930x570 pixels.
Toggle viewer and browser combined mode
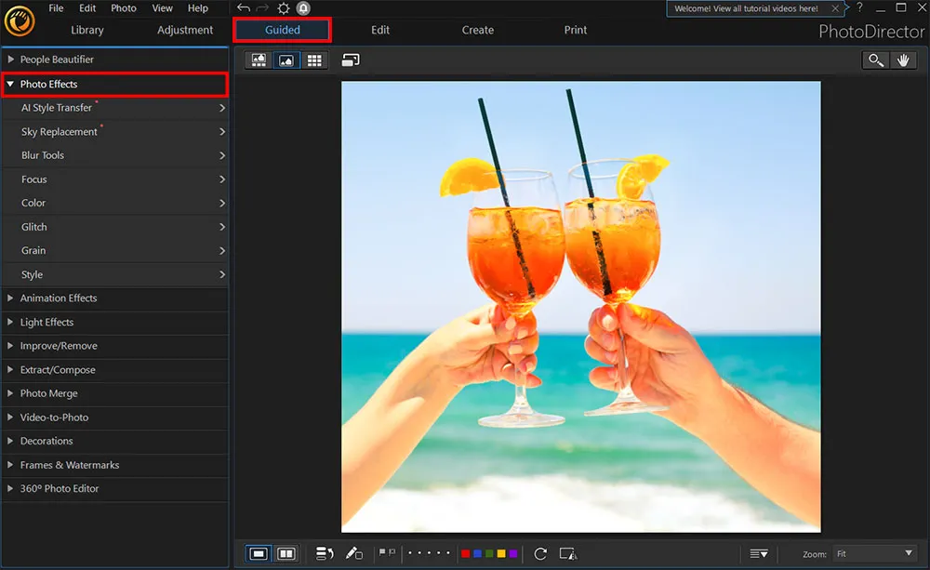click(258, 60)
